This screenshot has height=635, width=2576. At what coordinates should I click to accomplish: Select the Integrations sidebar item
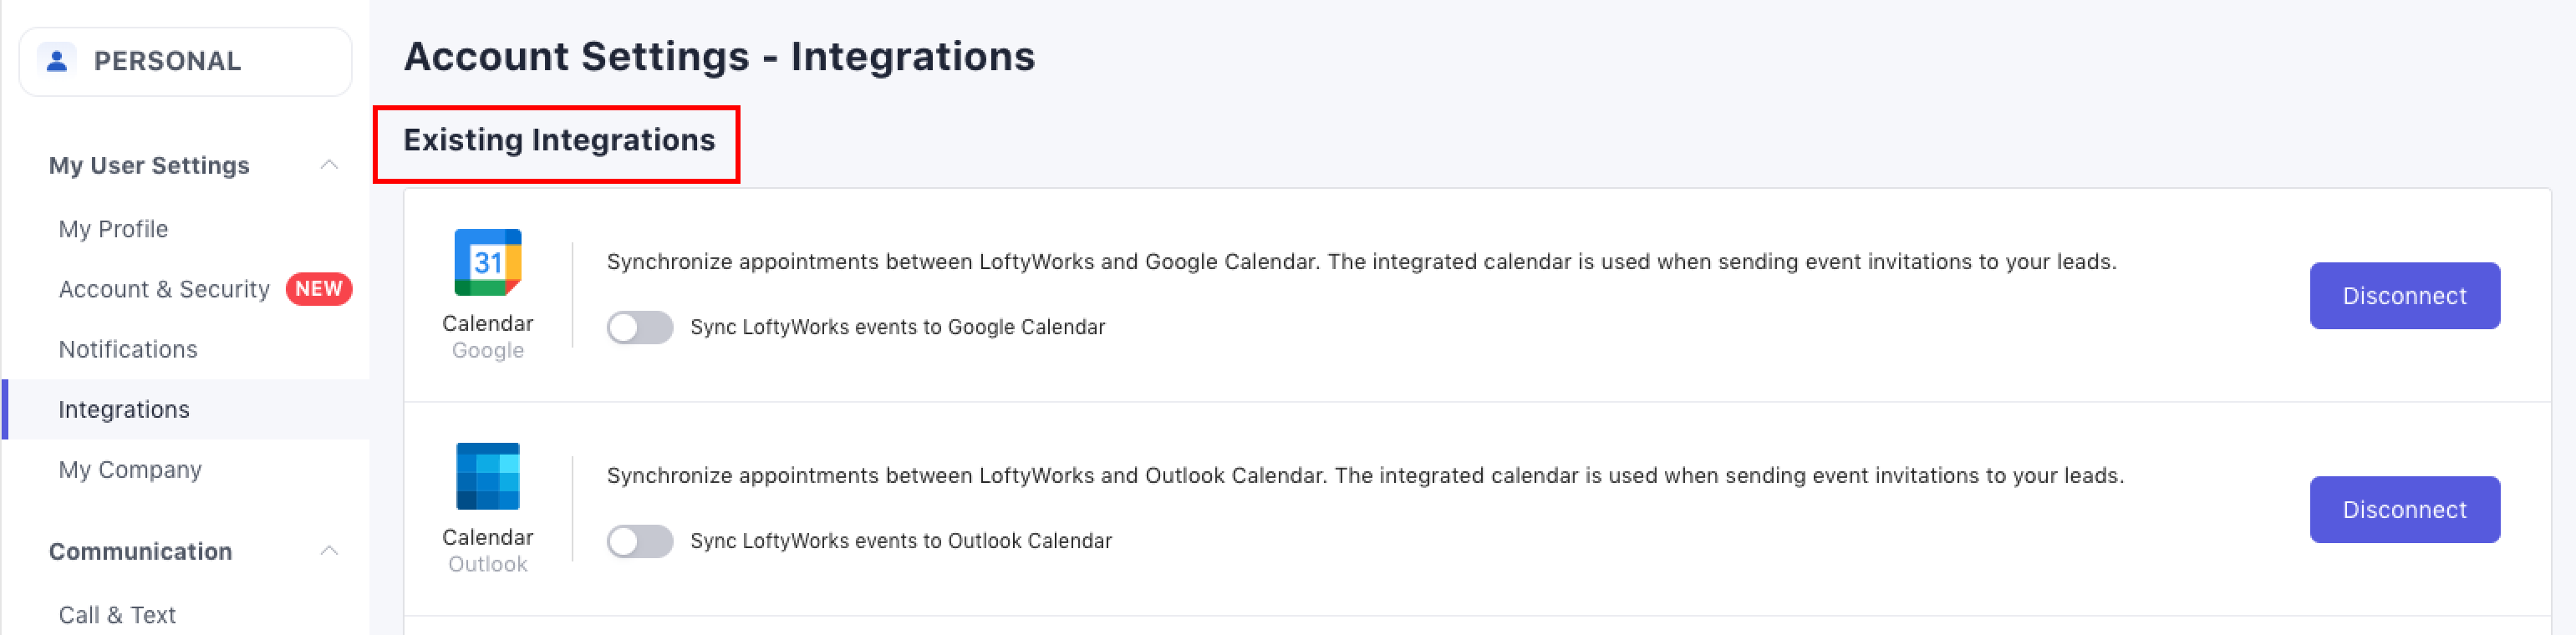pyautogui.click(x=124, y=409)
